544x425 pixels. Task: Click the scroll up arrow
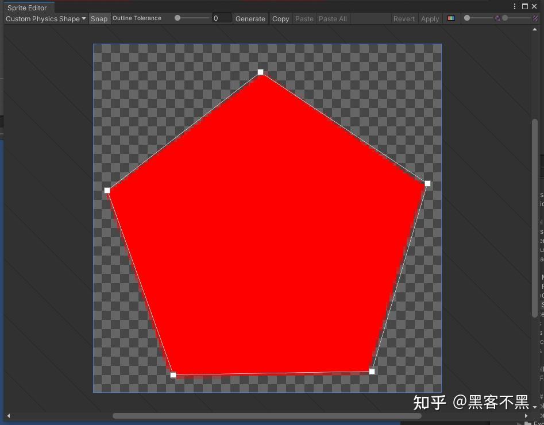tap(535, 30)
